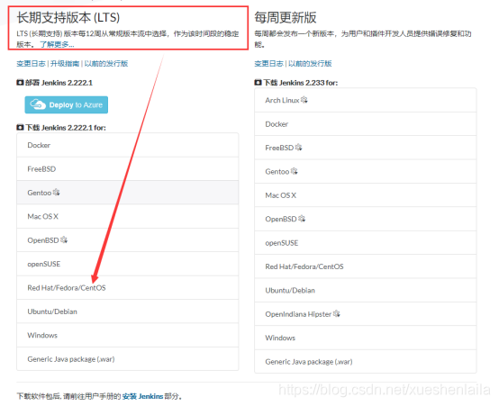The height and width of the screenshot is (406, 499).
Task: Select Arch Linux in the weekly list
Action: pos(366,100)
